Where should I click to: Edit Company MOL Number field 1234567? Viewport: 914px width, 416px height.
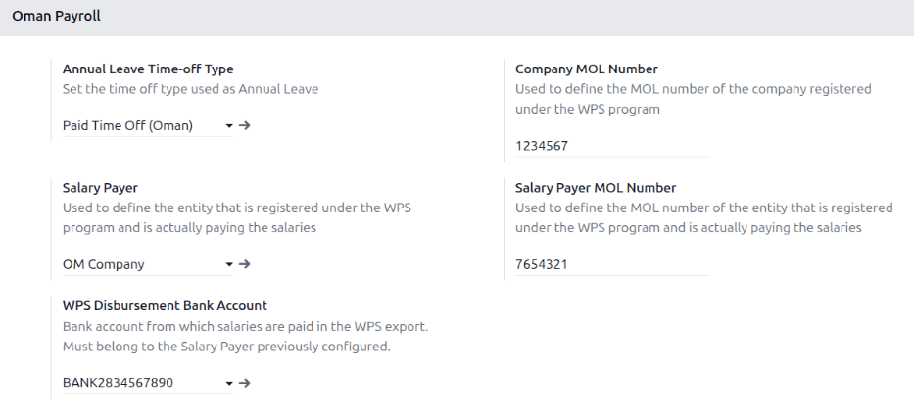(x=611, y=146)
